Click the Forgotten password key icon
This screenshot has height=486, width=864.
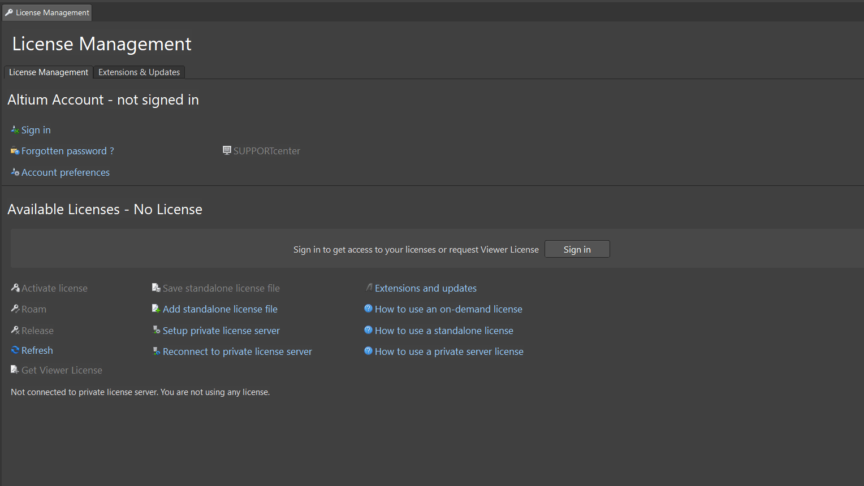pyautogui.click(x=15, y=151)
